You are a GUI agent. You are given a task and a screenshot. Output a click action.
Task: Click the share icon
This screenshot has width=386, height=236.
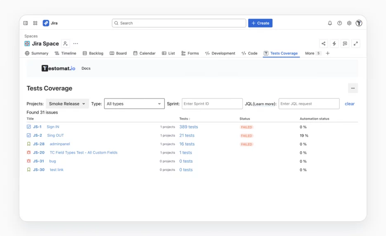[323, 44]
